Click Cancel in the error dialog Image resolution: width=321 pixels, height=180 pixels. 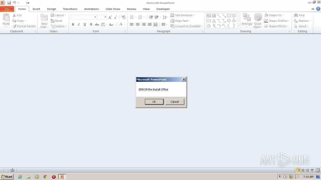pos(175,102)
